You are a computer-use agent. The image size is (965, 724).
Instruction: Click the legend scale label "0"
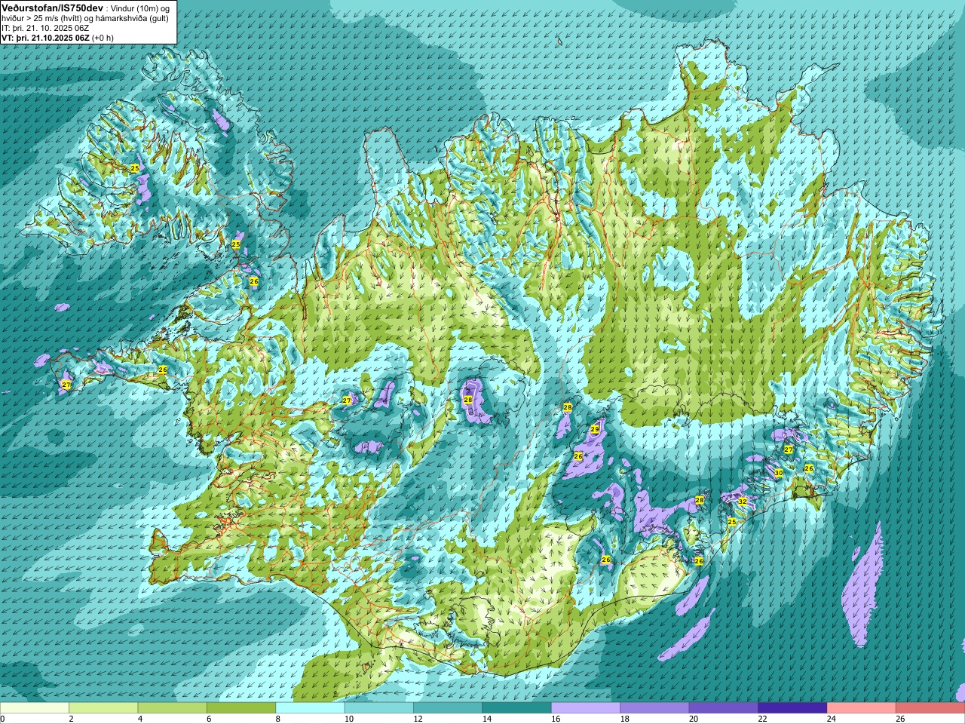tap(2, 719)
